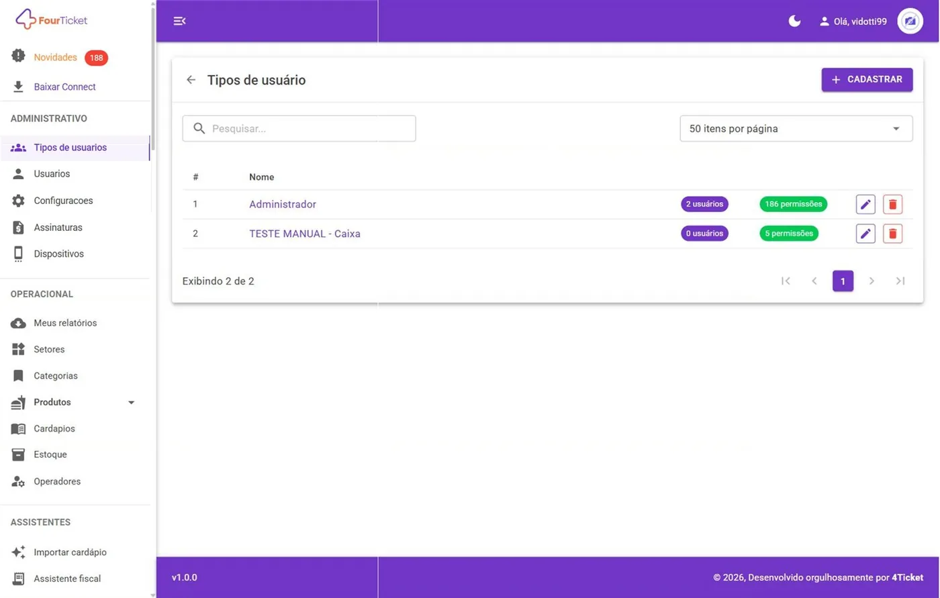Open Importar cardápio assistant
The image size is (940, 598).
coord(70,552)
